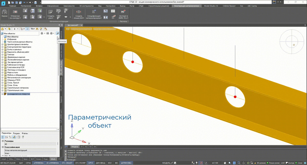Click the view compass navigator

coord(292,42)
